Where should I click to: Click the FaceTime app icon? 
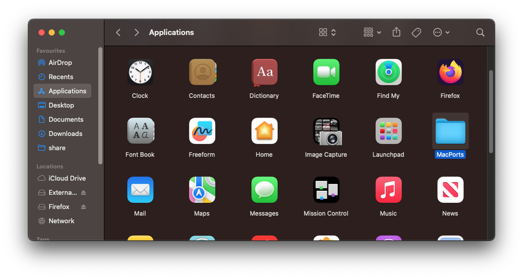(x=326, y=72)
